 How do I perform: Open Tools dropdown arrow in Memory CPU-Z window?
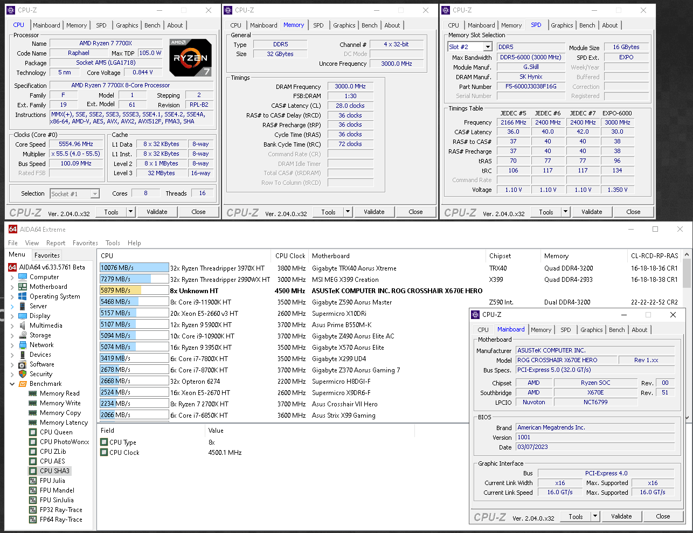click(348, 212)
